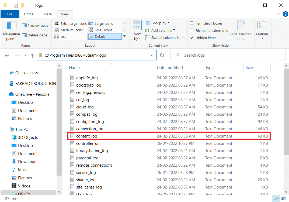This screenshot has width=289, height=202.
Task: Switch to the Home ribbon tab
Action: 29,14
